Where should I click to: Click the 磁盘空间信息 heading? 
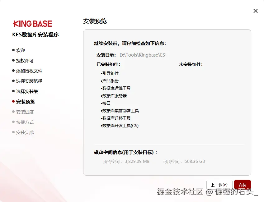click(125, 152)
